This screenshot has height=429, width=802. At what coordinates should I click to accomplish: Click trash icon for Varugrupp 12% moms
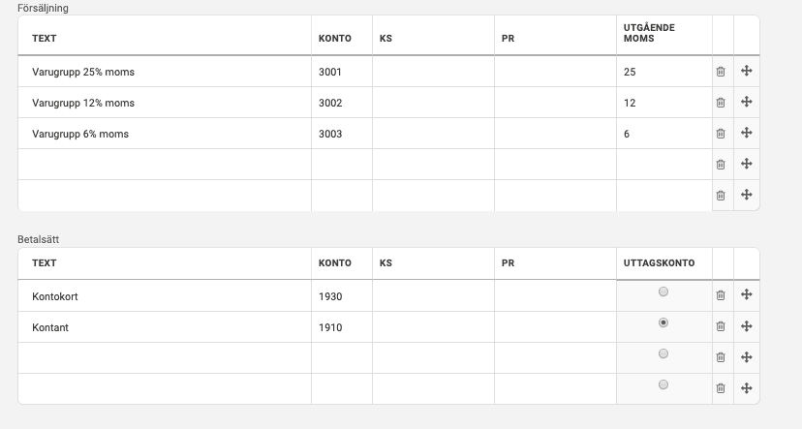[x=721, y=103]
